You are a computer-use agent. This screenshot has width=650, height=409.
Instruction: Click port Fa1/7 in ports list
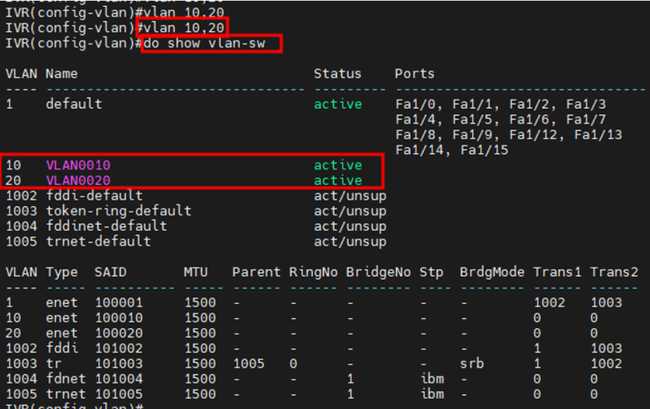(x=586, y=119)
